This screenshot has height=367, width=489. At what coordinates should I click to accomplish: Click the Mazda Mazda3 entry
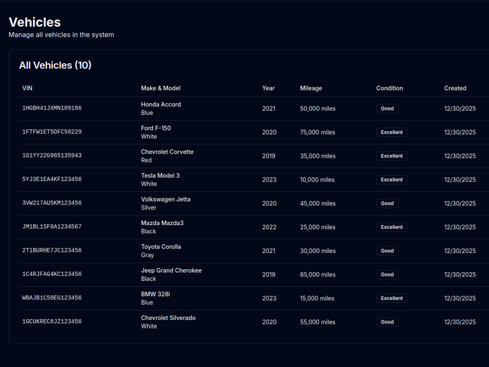click(162, 223)
